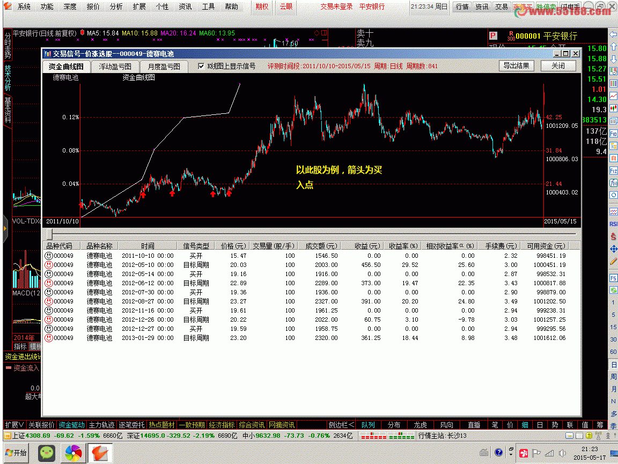Click the RSI indicator icon

(x=613, y=224)
